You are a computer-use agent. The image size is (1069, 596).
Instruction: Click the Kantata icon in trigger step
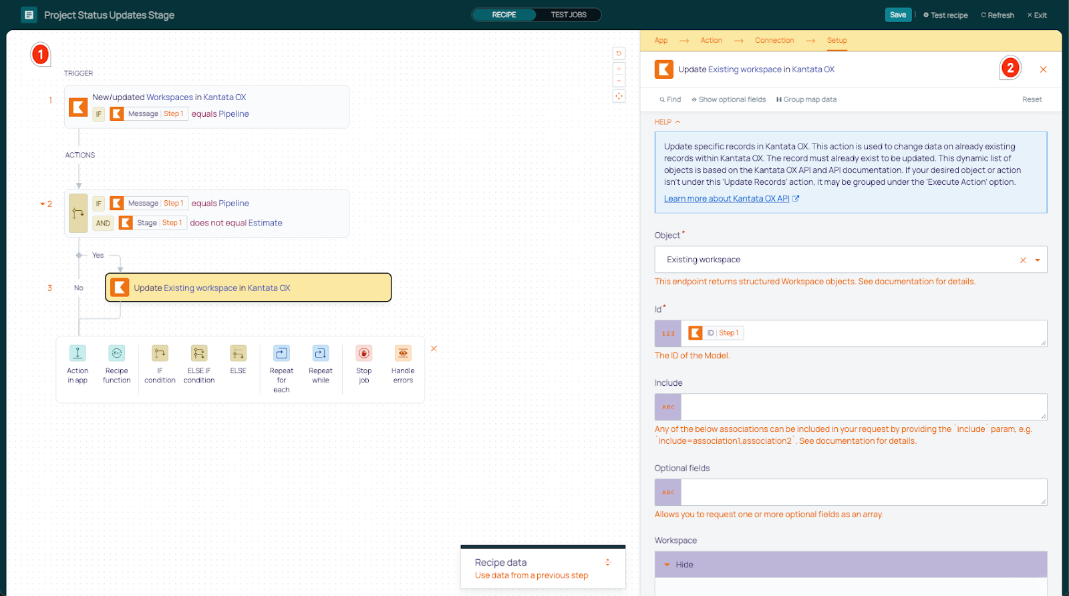(78, 107)
